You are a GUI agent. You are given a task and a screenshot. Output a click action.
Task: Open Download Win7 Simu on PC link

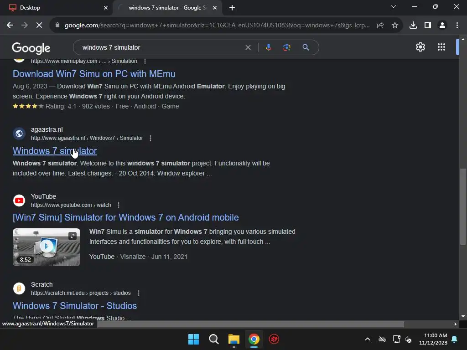[x=94, y=74]
